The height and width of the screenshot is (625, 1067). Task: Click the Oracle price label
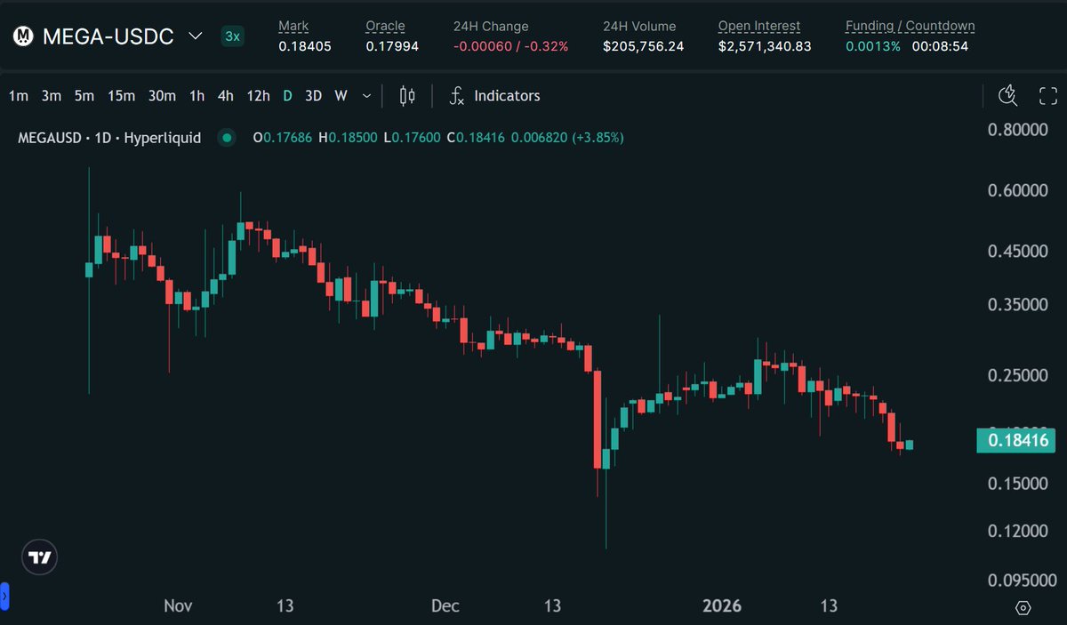[x=385, y=27]
